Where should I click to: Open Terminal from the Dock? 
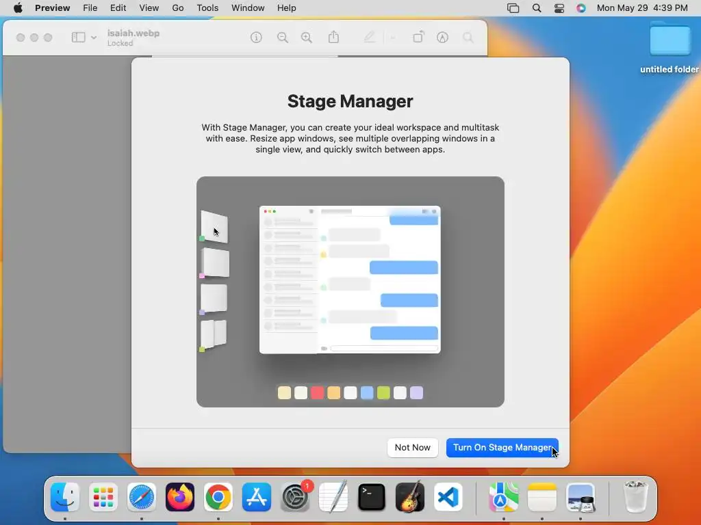point(372,497)
